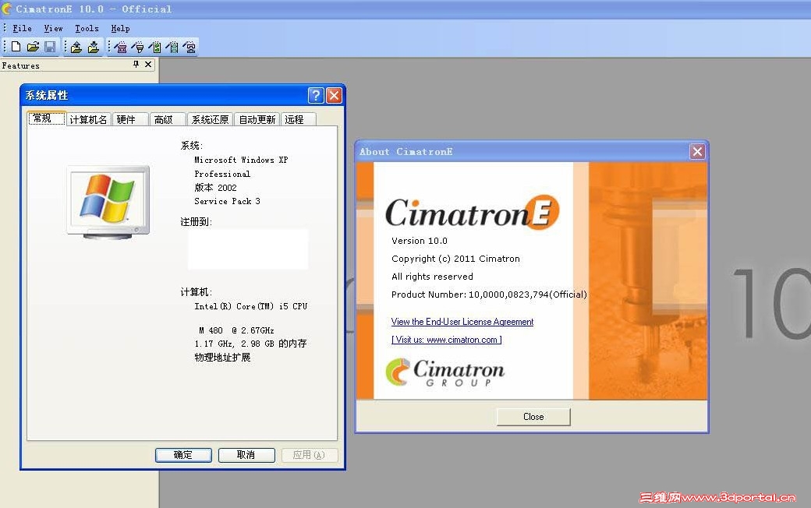Image resolution: width=811 pixels, height=508 pixels.
Task: Click the funnel-shaped wizard icon
Action: (x=137, y=48)
